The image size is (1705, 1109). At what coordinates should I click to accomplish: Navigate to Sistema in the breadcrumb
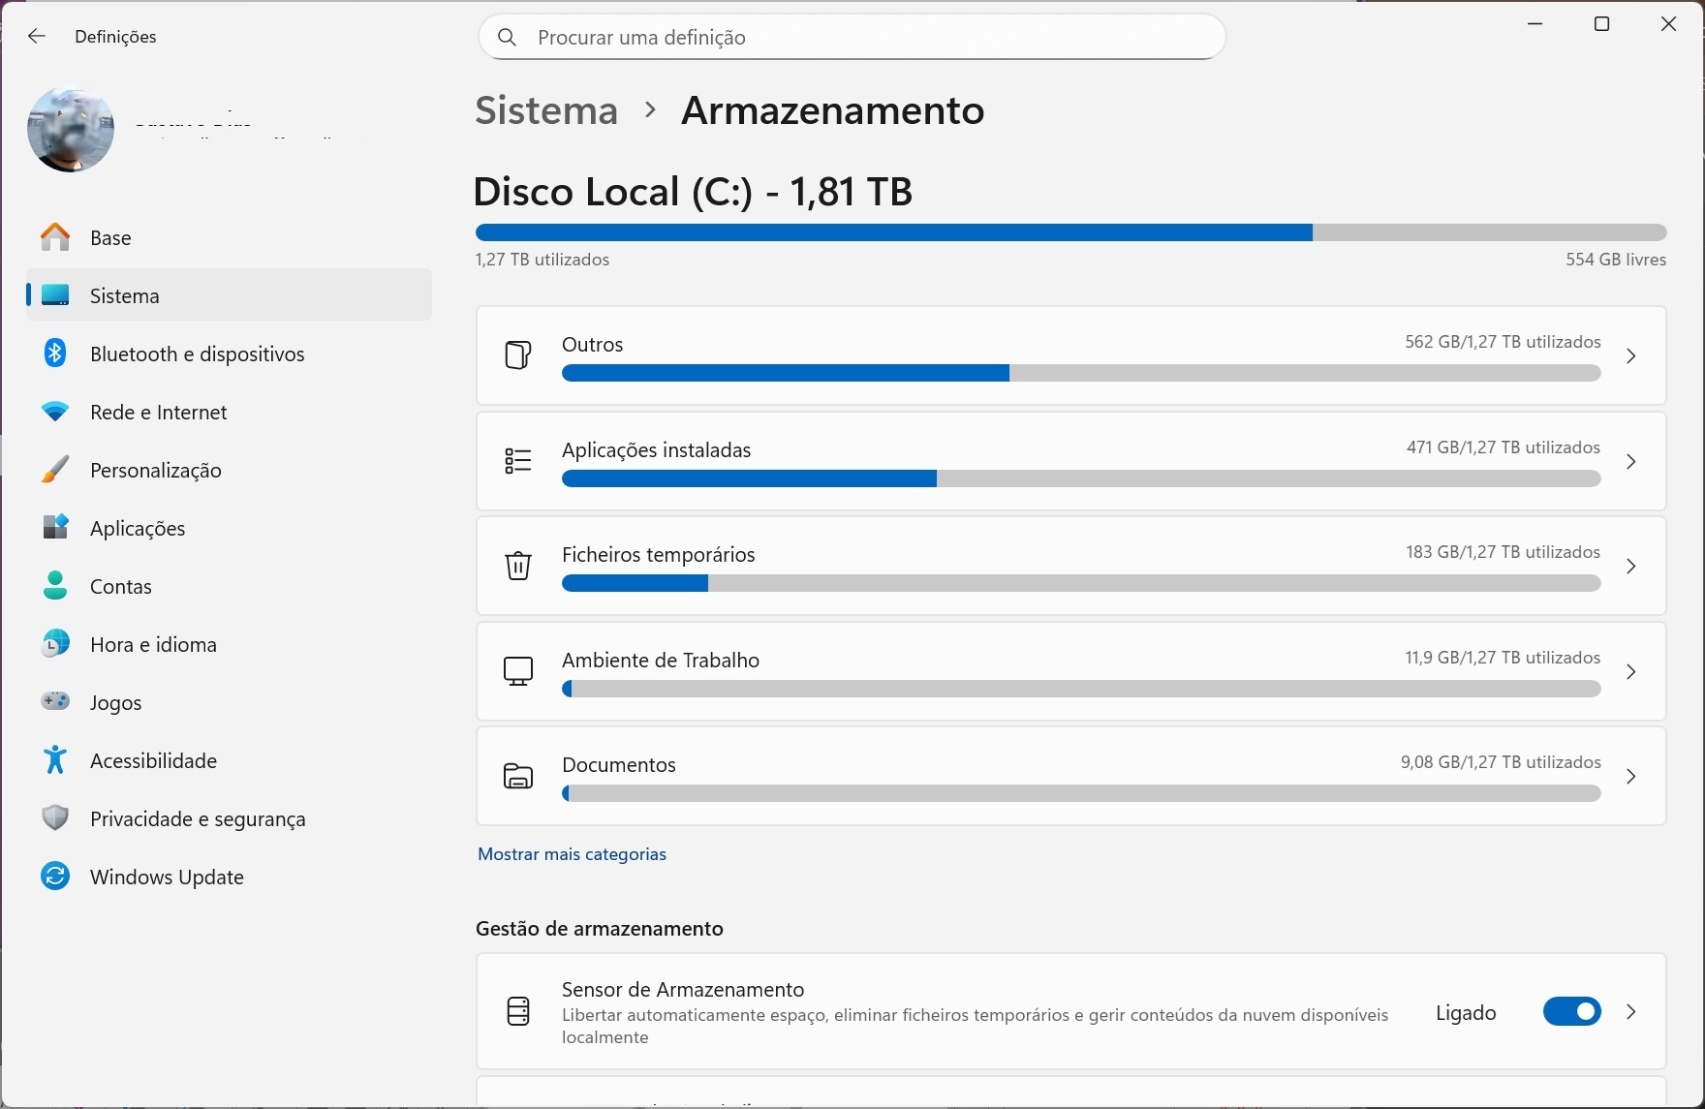tap(546, 110)
